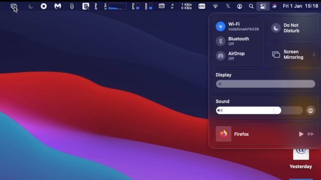This screenshot has width=321, height=180.
Task: Click the Firefox label in Now Playing
Action: [x=241, y=134]
